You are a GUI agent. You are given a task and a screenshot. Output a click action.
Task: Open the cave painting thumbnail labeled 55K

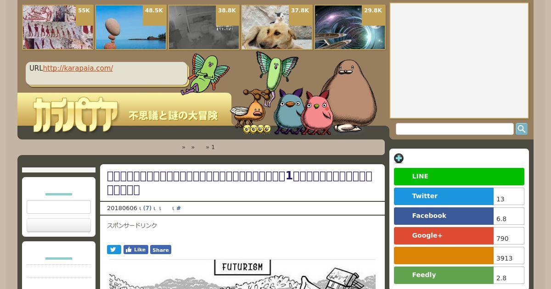58,27
